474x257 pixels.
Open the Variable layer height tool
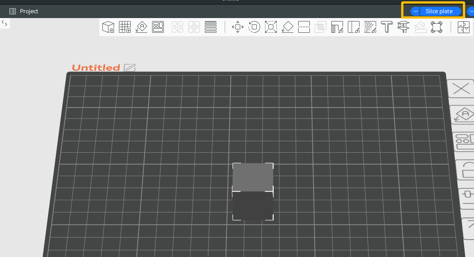pos(210,27)
